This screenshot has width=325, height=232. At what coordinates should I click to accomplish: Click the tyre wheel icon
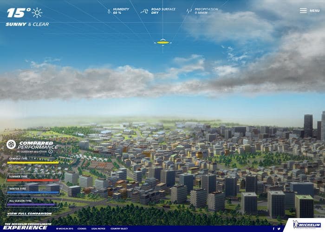tap(11, 144)
